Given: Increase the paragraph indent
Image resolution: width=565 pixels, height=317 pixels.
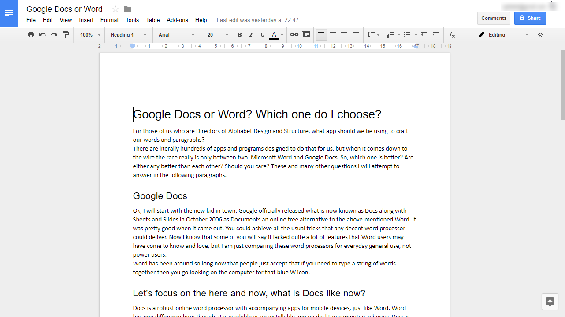Looking at the screenshot, I should [x=436, y=35].
